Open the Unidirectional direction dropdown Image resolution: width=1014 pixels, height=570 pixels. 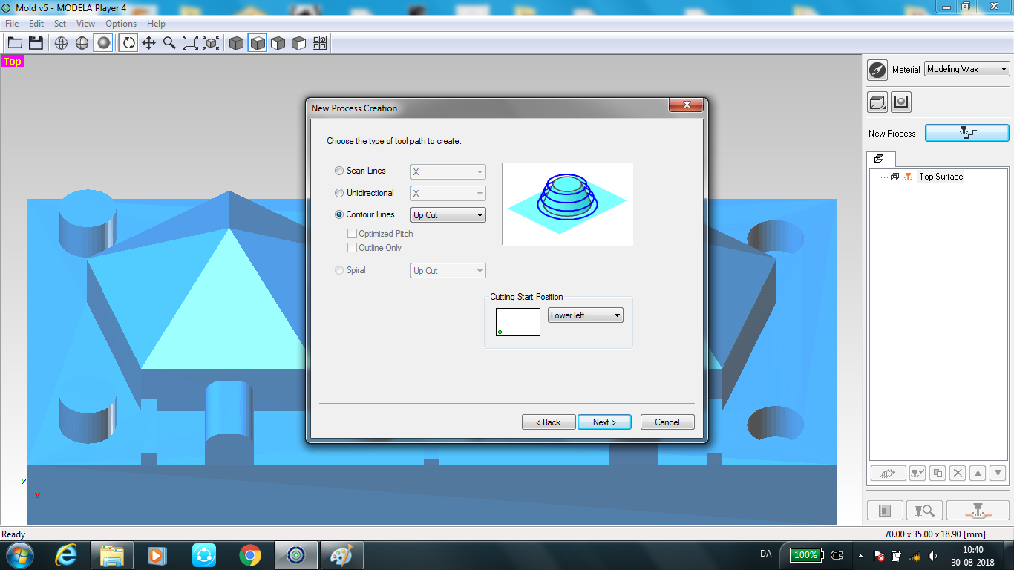pos(448,194)
